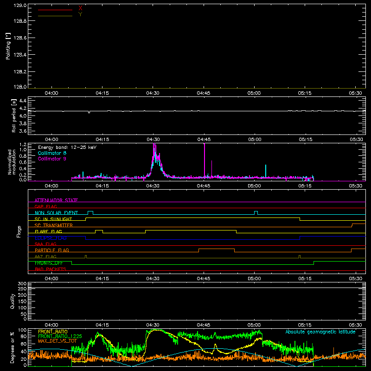The width and height of the screenshot is (371, 371).
Task: Click the NON_SOLAR_EVENT flag label
Action: [56, 213]
